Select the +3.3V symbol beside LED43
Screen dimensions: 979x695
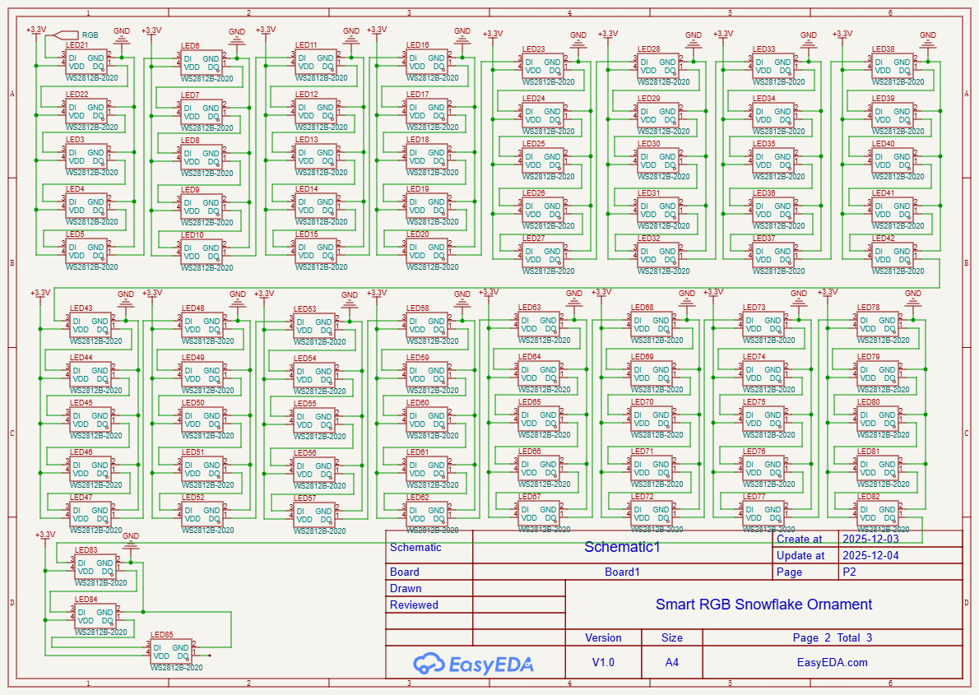point(40,293)
